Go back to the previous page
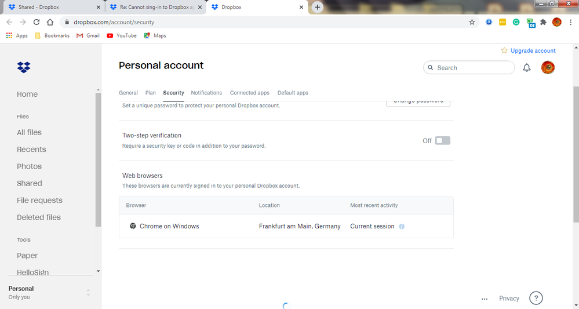 pyautogui.click(x=9, y=22)
